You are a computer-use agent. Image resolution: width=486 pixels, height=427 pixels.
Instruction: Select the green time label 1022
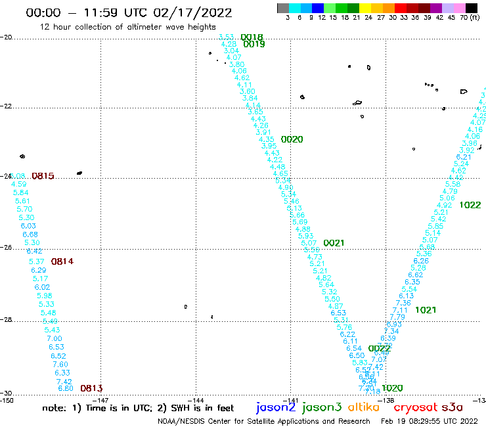click(x=470, y=205)
